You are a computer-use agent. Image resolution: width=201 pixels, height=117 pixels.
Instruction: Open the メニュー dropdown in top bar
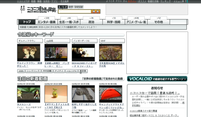coord(178,1)
